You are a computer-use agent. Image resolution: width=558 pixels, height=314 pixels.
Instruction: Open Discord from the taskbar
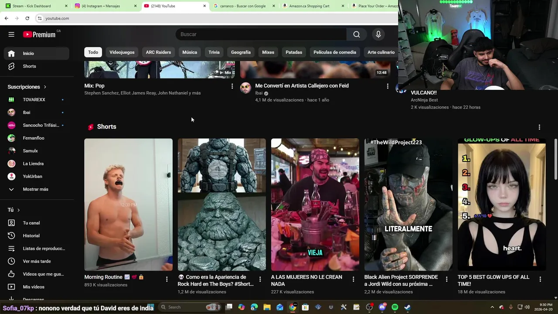tap(382, 307)
